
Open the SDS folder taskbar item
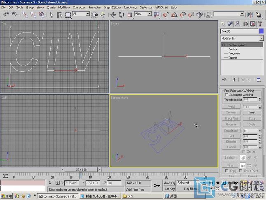[x=142, y=196]
